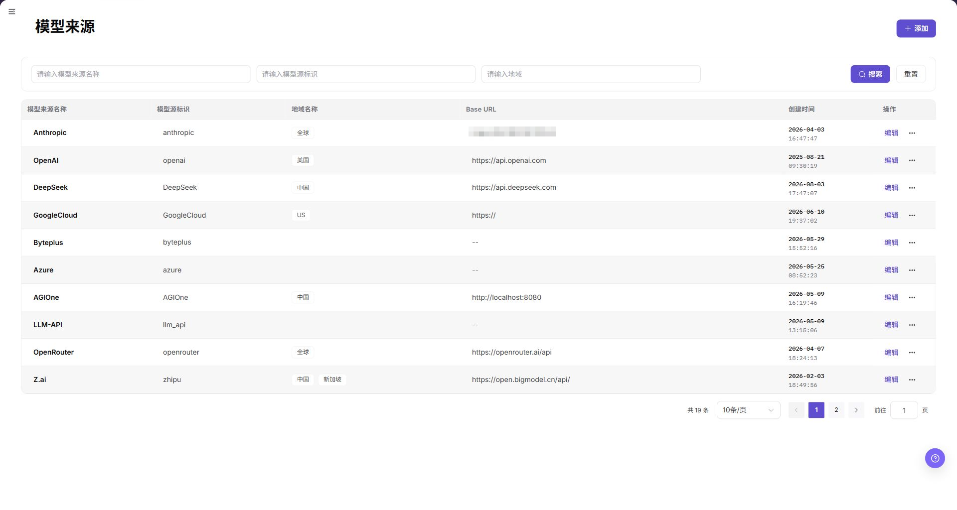Image resolution: width=957 pixels, height=510 pixels.
Task: Click the 模型来源名称 column header
Action: point(47,109)
